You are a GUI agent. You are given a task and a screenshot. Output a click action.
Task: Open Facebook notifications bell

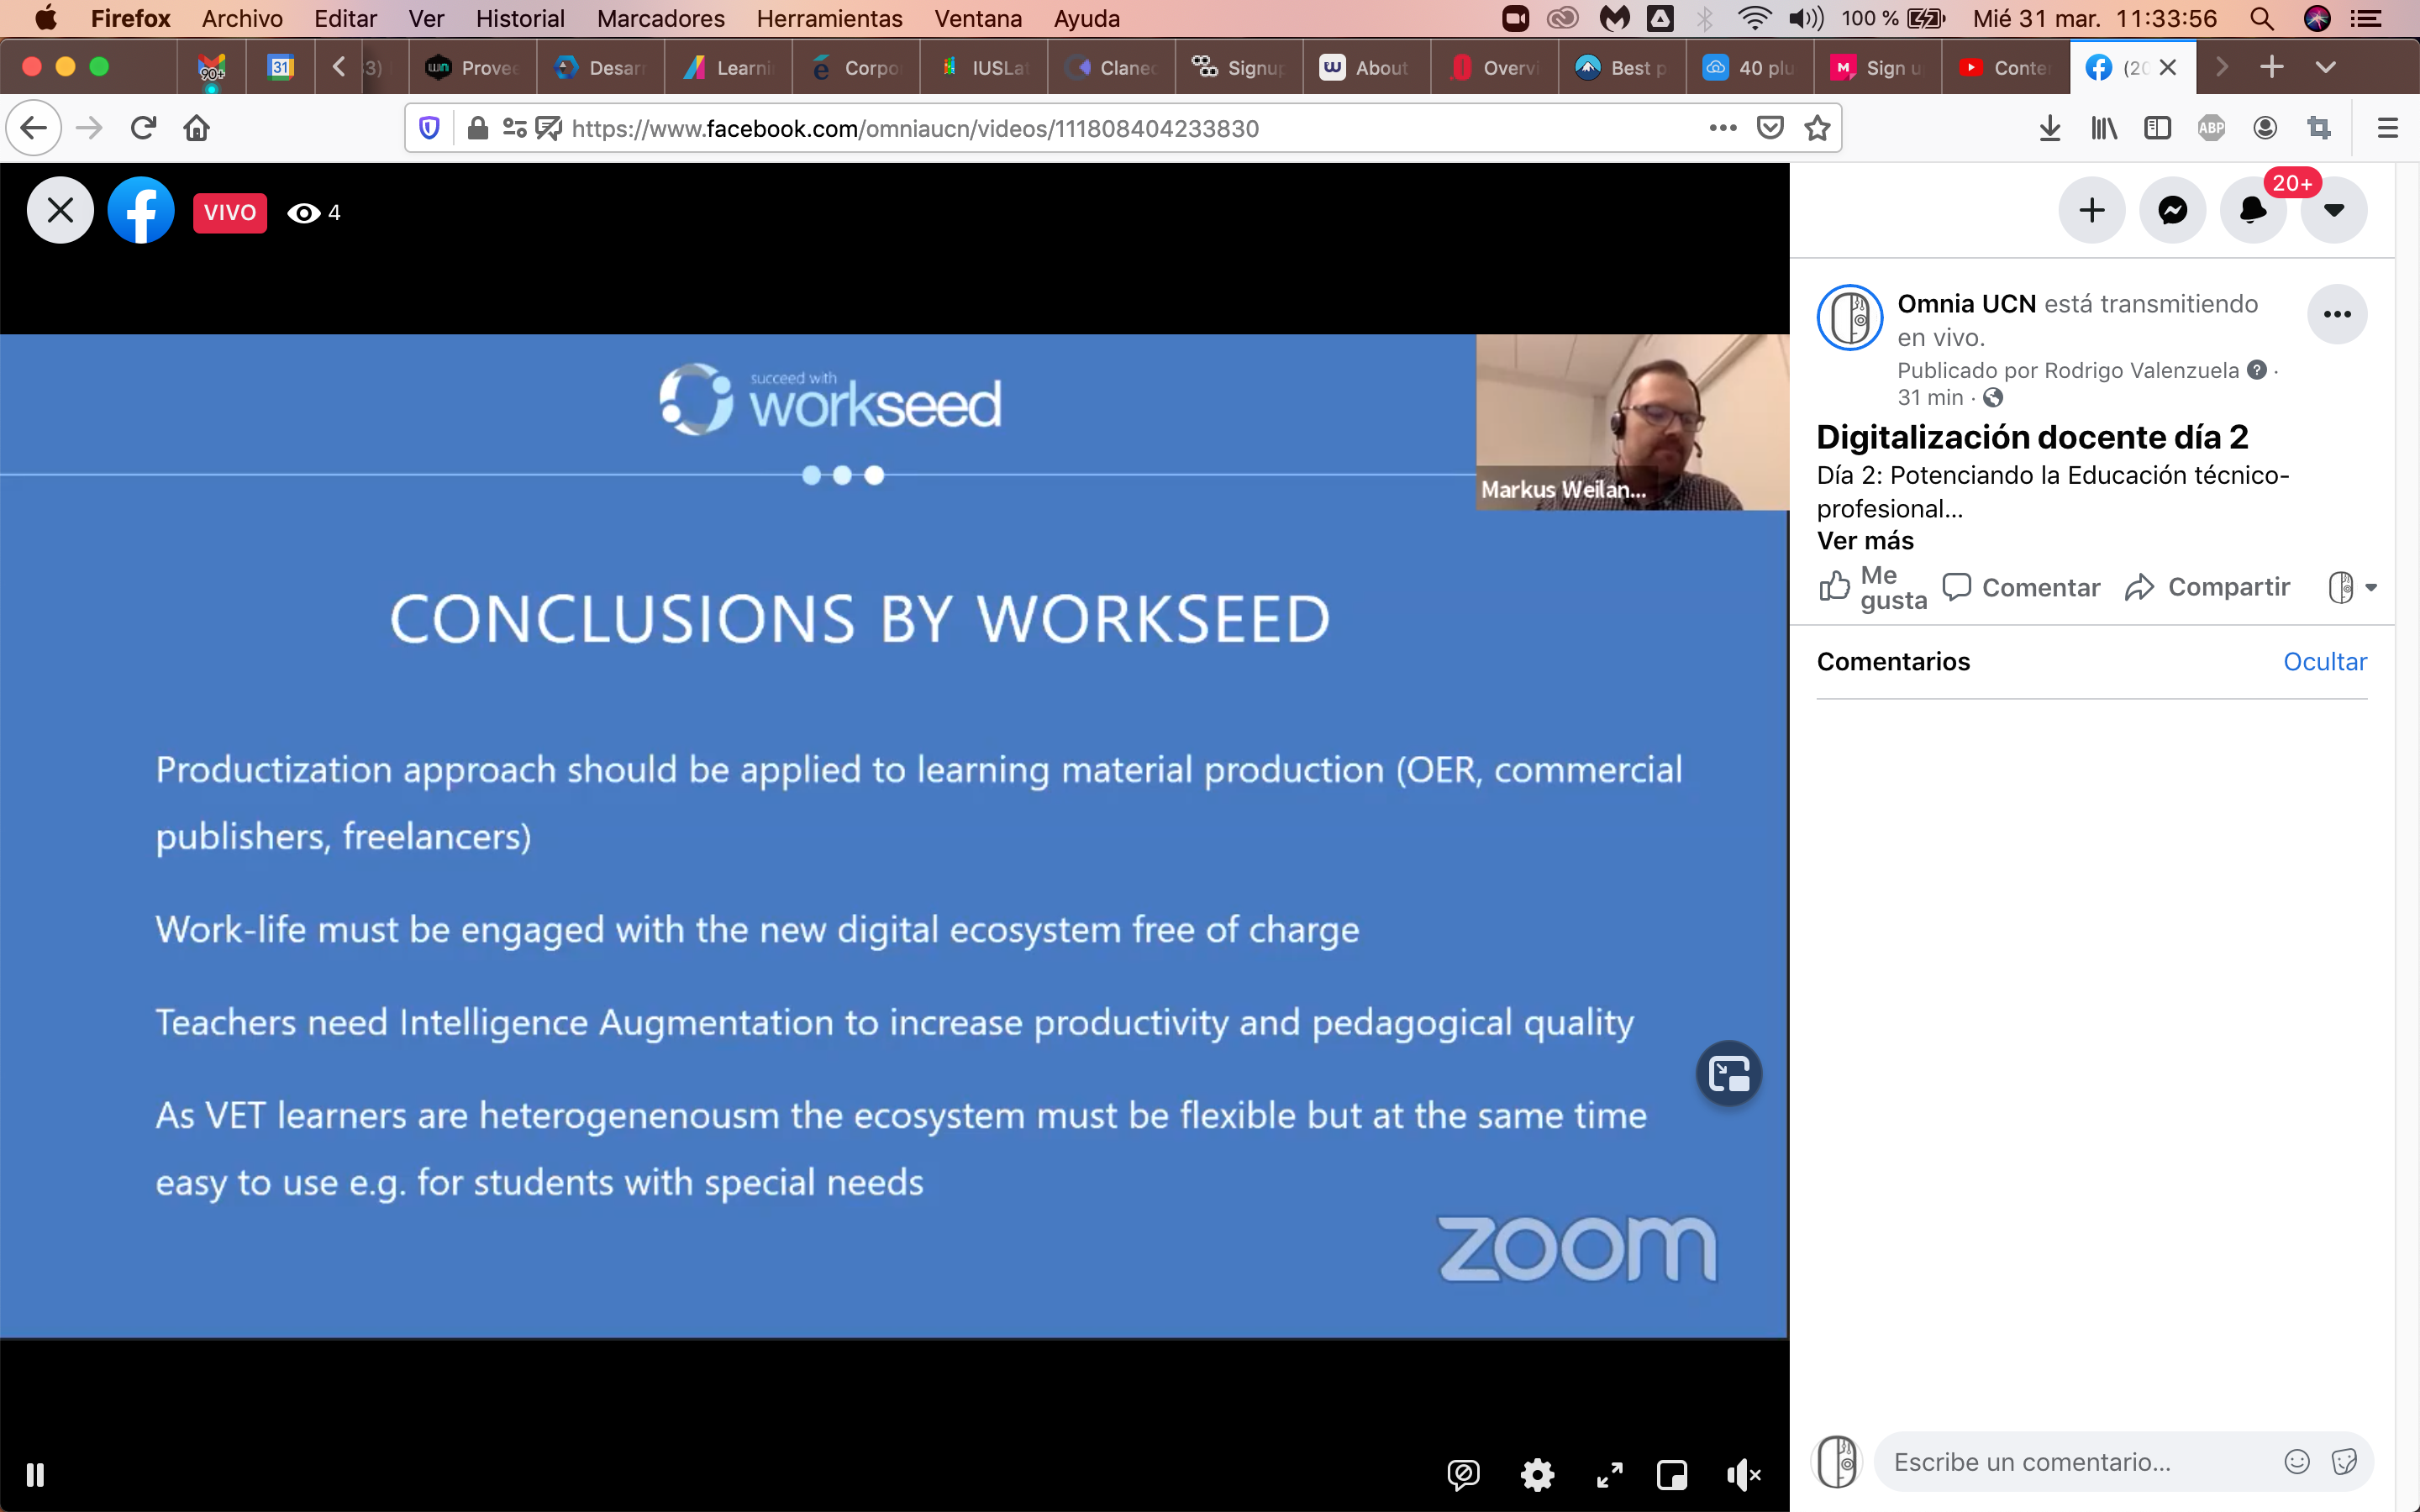point(2253,210)
